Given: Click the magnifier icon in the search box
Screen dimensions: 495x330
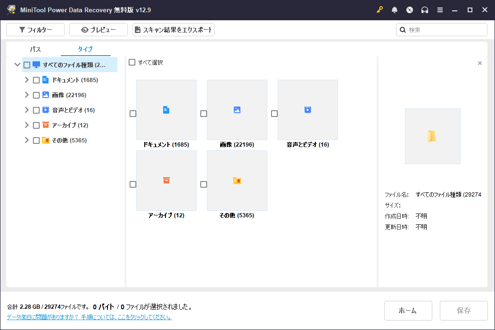Looking at the screenshot, I should [x=403, y=30].
